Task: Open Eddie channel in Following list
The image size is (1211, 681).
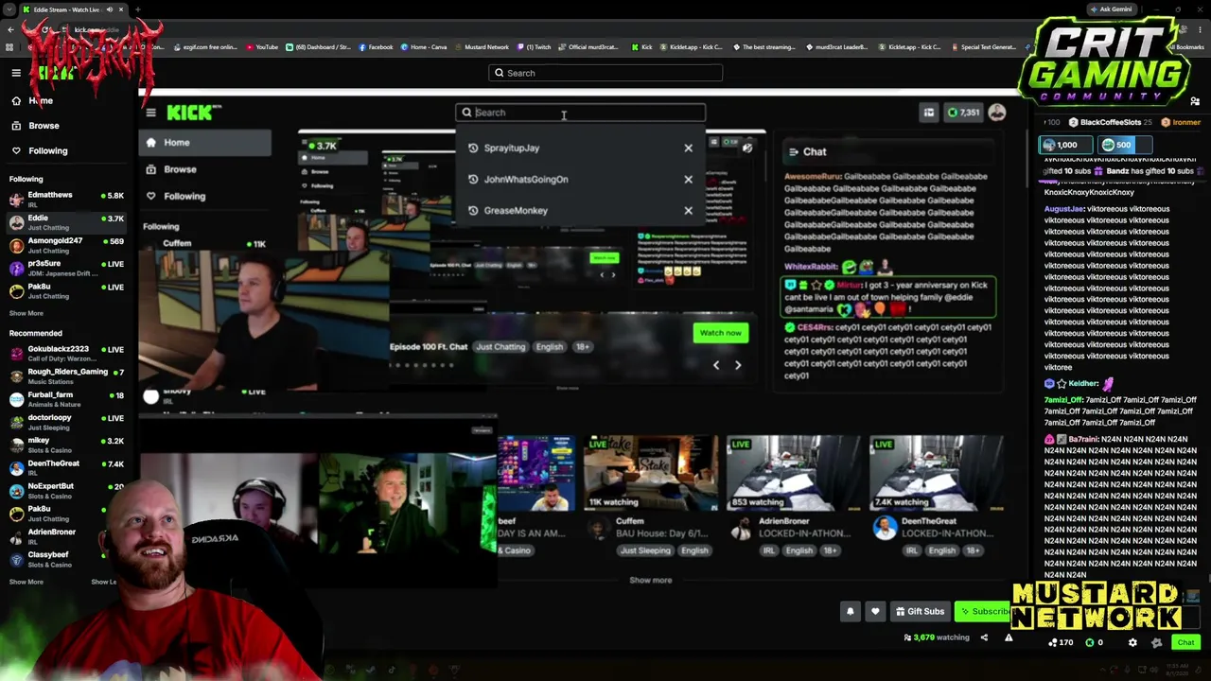Action: click(x=66, y=222)
